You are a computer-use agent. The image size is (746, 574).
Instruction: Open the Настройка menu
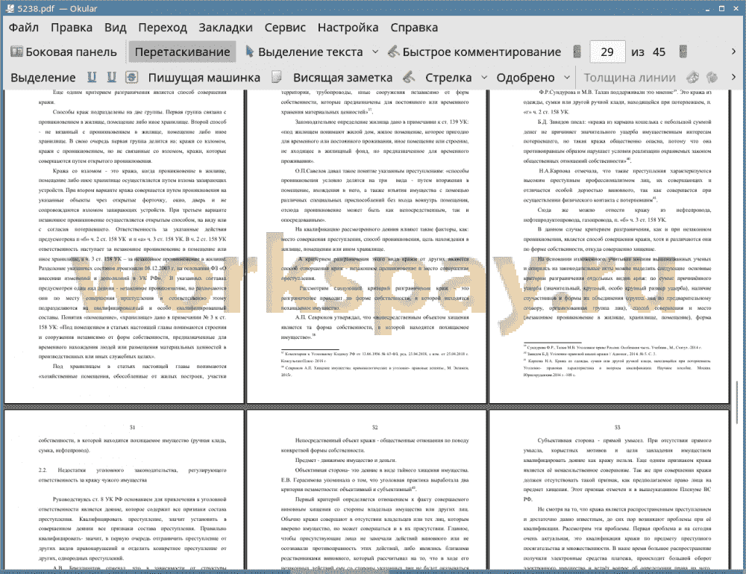[x=348, y=28]
